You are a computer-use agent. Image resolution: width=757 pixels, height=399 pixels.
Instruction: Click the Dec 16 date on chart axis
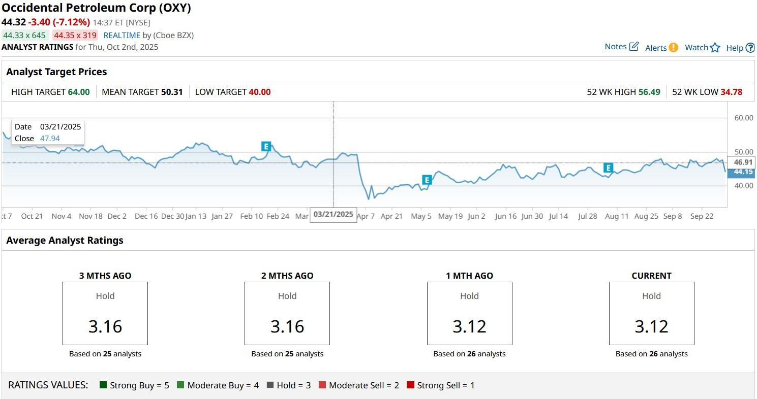click(x=146, y=216)
